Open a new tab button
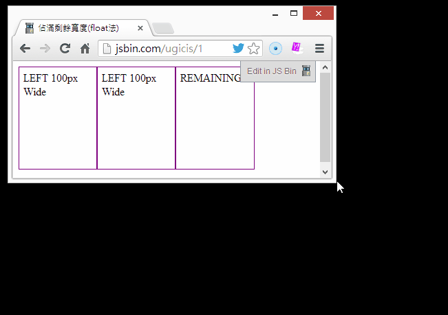448x315 pixels. point(163,28)
